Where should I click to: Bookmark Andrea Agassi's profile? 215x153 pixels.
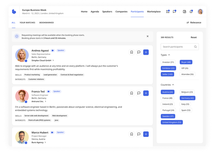click(x=132, y=52)
